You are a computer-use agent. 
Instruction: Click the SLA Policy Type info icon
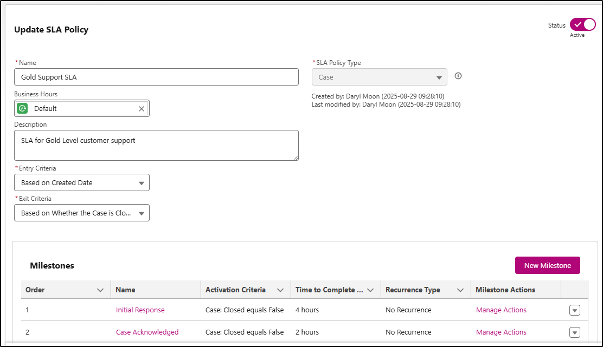tap(458, 76)
